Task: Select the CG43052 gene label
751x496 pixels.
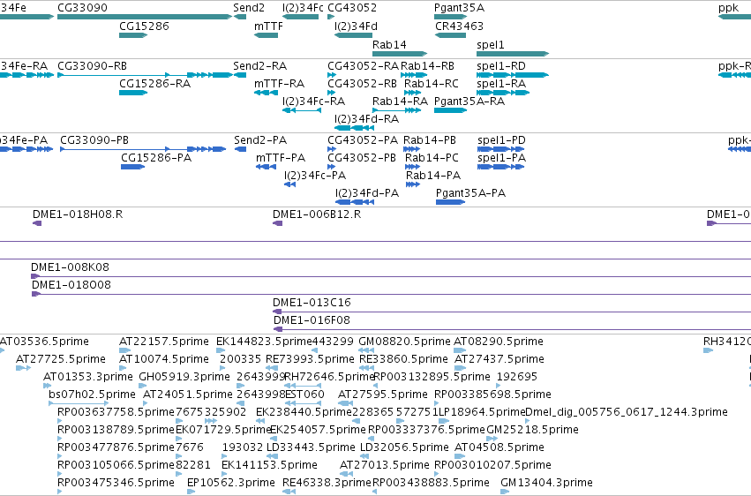Action: [352, 8]
